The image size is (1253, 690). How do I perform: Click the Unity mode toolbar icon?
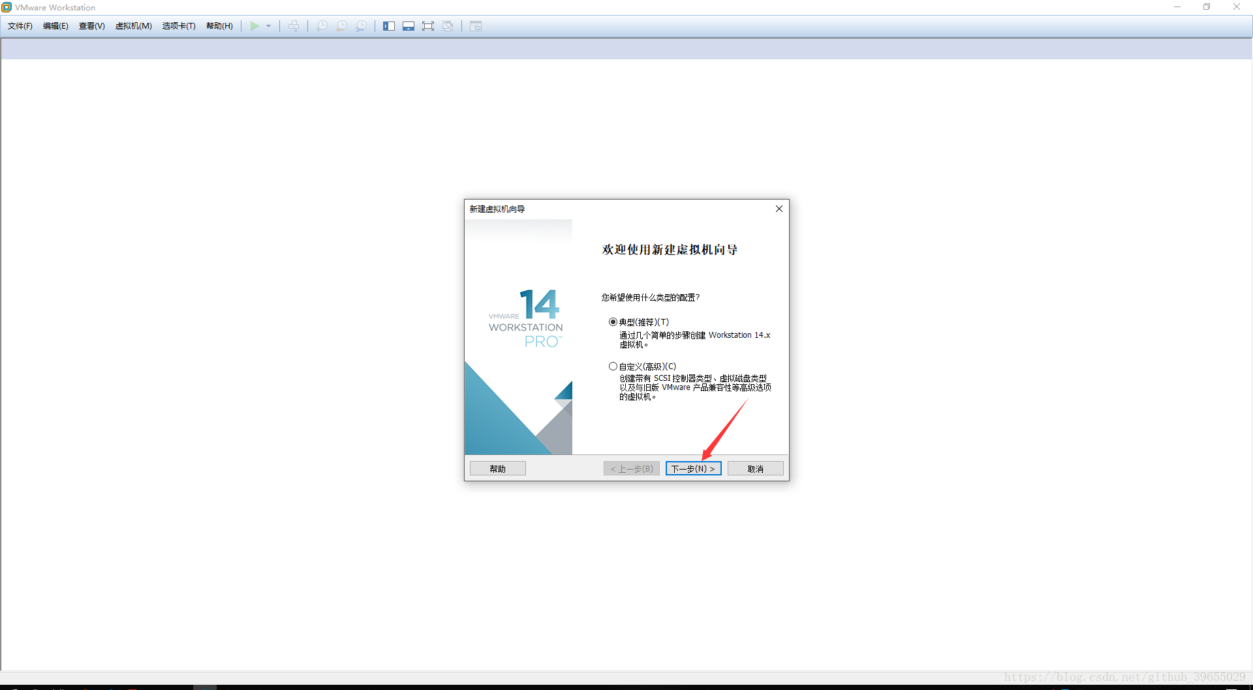pyautogui.click(x=448, y=26)
